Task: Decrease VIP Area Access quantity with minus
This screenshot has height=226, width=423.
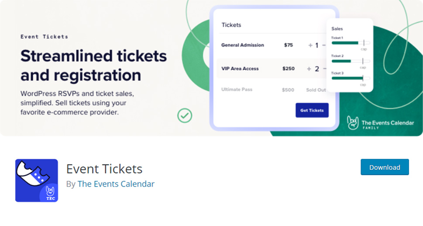Action: coord(324,69)
